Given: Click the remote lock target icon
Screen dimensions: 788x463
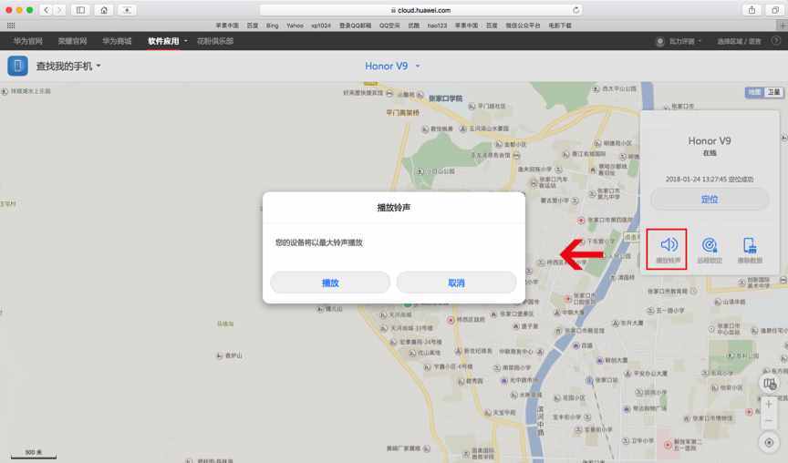Looking at the screenshot, I should [709, 245].
